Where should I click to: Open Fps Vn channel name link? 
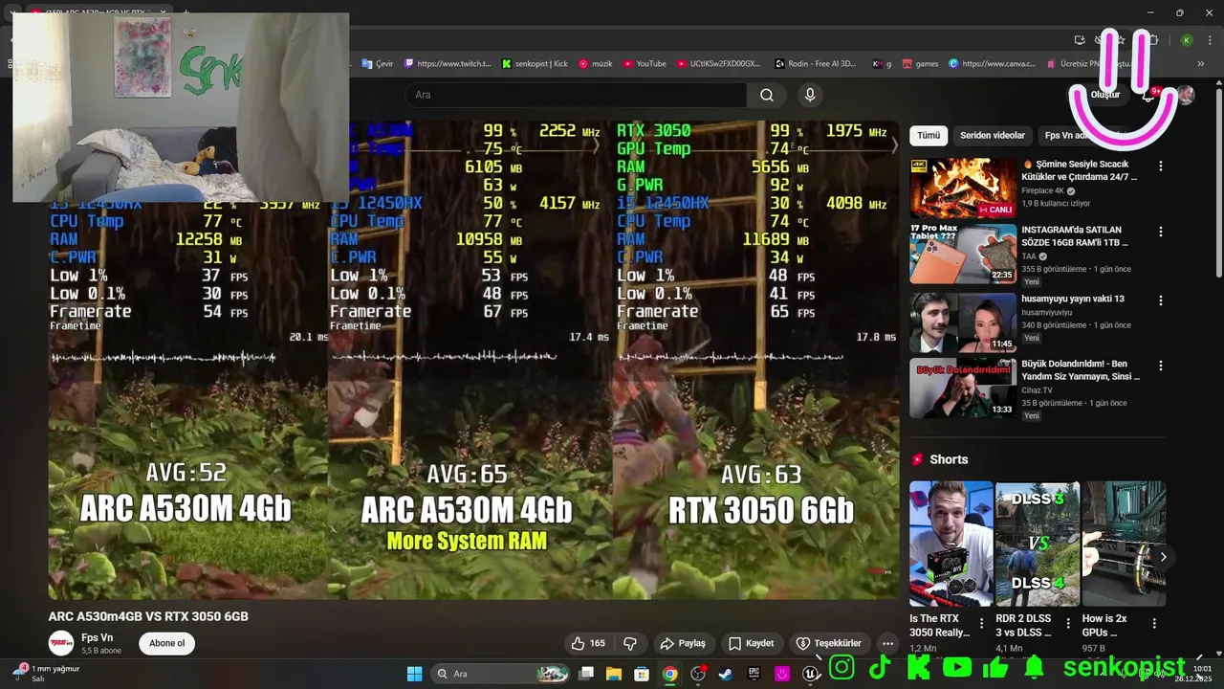click(97, 637)
